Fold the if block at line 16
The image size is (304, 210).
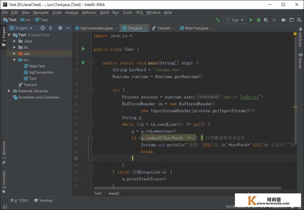tap(91, 138)
